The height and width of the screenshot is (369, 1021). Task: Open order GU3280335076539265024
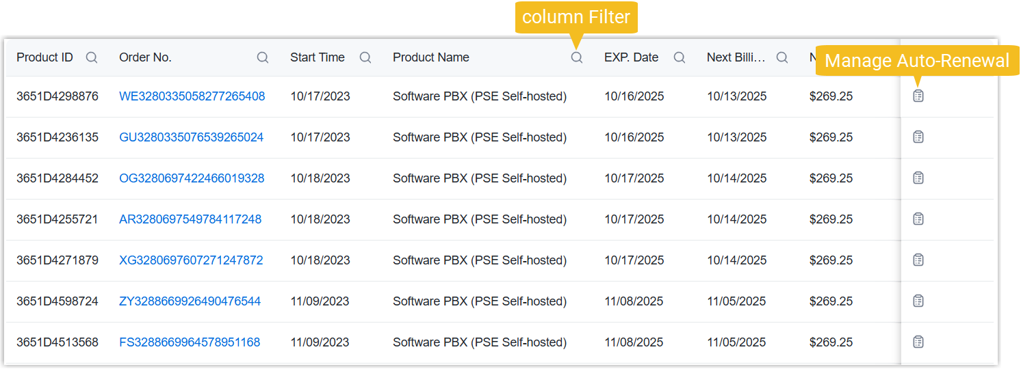click(x=191, y=137)
